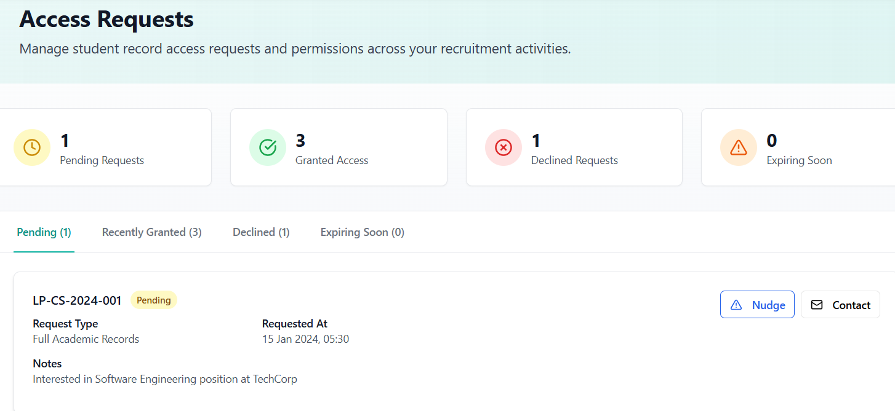Switch to the Pending (1) tab
This screenshot has height=411, width=895.
pyautogui.click(x=44, y=232)
